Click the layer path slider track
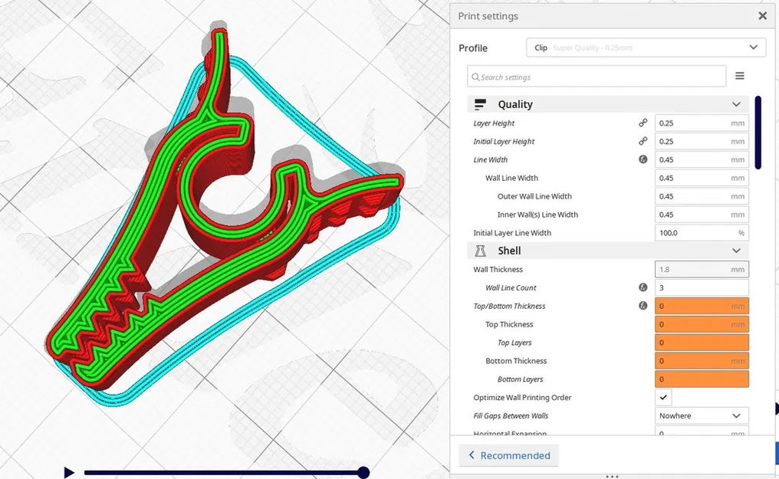 [x=224, y=473]
